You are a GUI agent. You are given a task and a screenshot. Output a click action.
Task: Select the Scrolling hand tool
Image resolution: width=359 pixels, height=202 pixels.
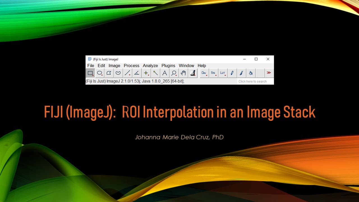click(183, 73)
